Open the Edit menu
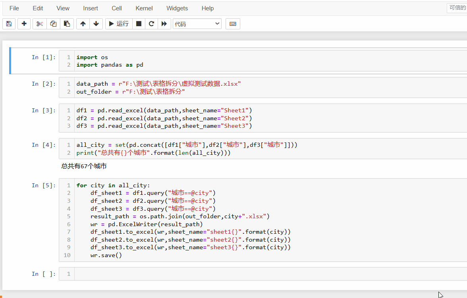Screen dimensions: 467x298 click(38, 8)
